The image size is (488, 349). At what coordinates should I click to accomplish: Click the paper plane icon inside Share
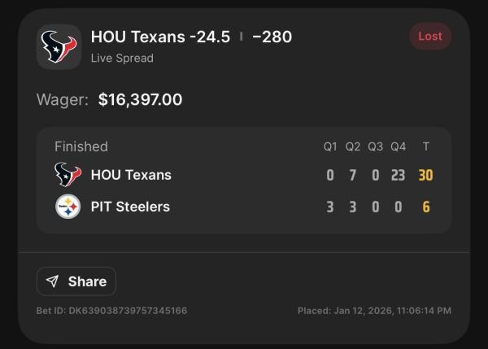tap(53, 281)
